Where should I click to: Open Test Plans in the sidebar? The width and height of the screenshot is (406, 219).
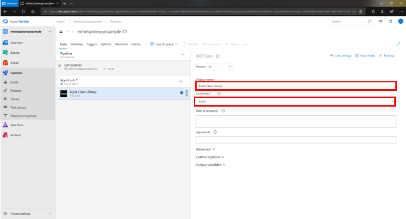coord(16,125)
